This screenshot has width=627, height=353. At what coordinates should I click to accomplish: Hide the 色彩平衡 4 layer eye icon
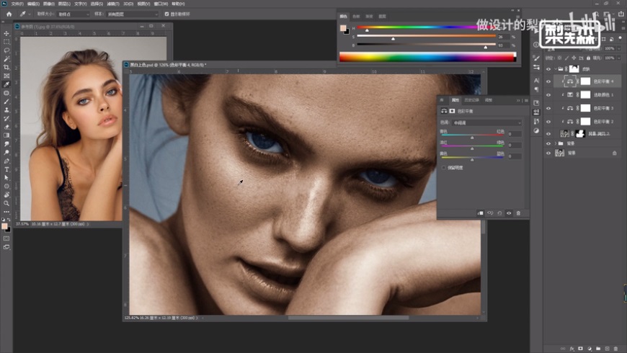pyautogui.click(x=548, y=81)
